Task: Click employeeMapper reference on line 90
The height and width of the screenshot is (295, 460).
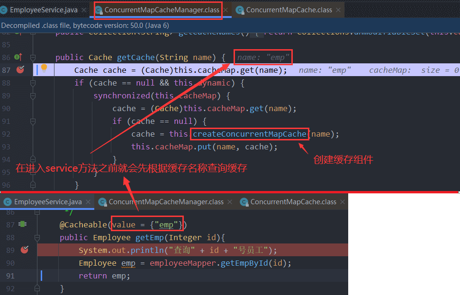Action: click(183, 263)
